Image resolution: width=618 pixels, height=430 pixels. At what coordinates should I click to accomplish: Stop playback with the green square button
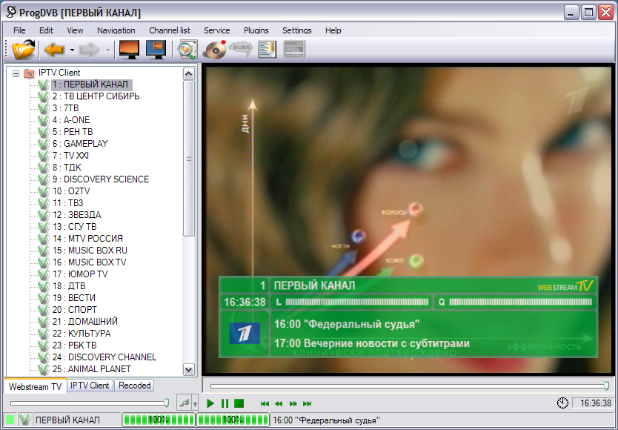[239, 403]
